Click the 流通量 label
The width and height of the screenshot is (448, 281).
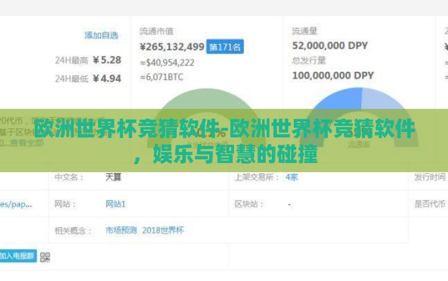(x=305, y=31)
